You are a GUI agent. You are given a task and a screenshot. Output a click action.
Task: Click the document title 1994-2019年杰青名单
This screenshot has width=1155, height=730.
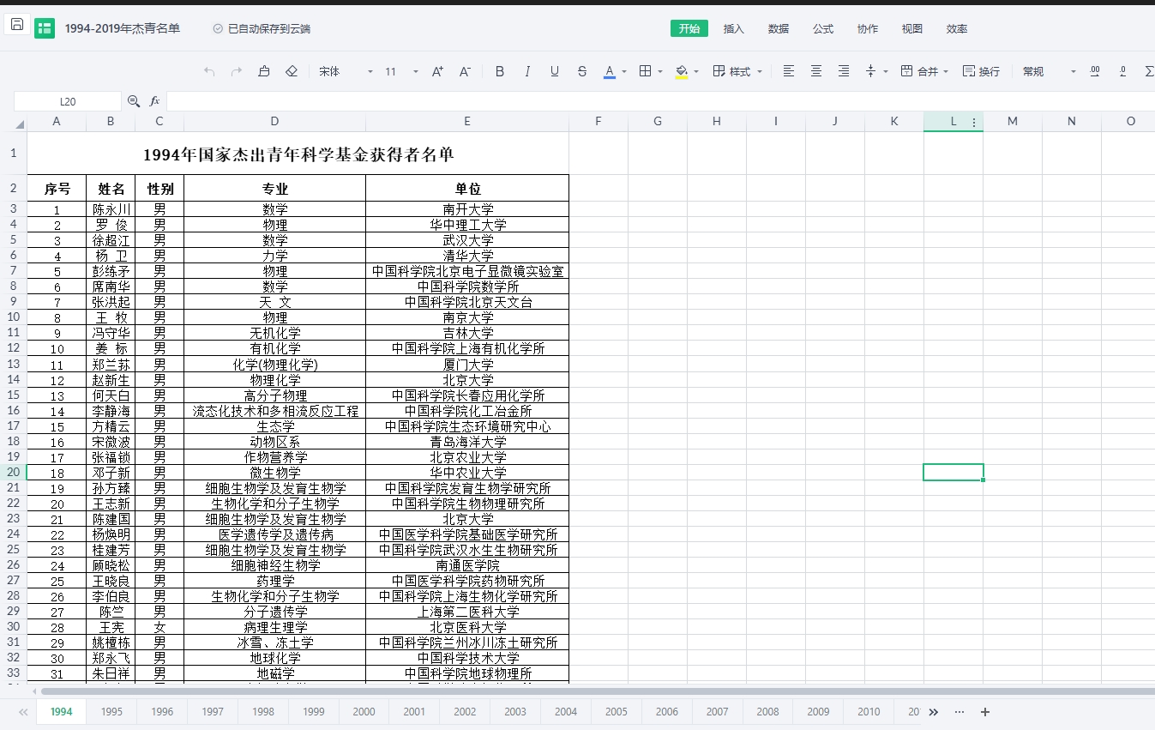tap(123, 28)
